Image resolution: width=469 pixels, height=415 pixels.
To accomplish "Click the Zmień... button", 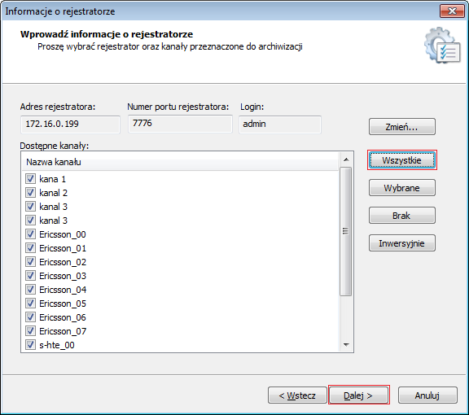I will coord(401,127).
